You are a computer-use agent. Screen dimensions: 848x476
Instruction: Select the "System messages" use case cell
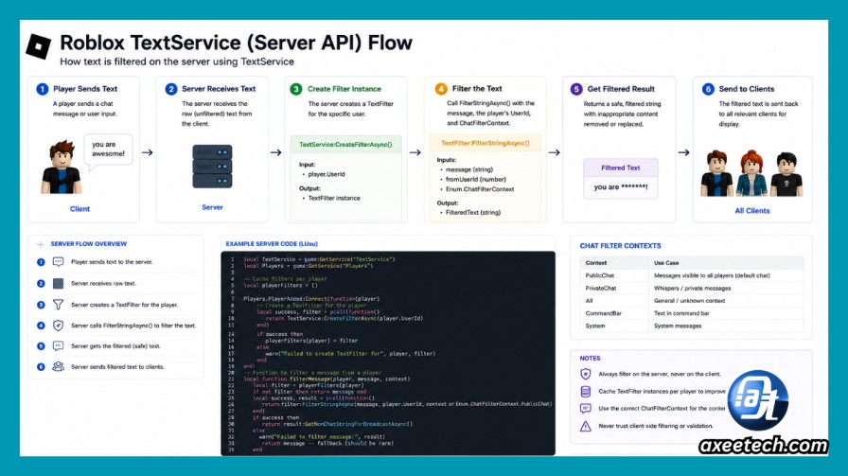pyautogui.click(x=678, y=326)
